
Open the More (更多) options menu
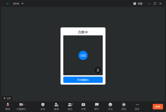coord(137,105)
